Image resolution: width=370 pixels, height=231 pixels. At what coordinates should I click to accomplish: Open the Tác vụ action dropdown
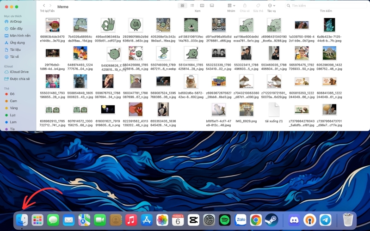tap(271, 6)
